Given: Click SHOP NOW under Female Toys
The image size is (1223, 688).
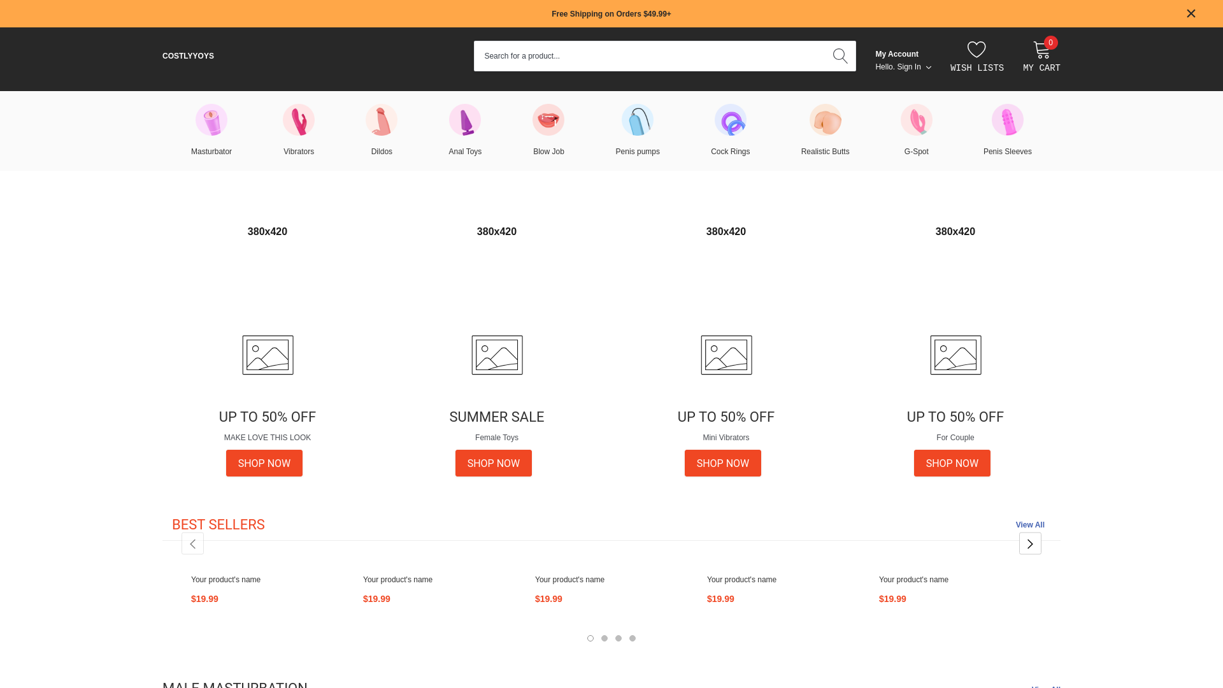Looking at the screenshot, I should [x=494, y=463].
